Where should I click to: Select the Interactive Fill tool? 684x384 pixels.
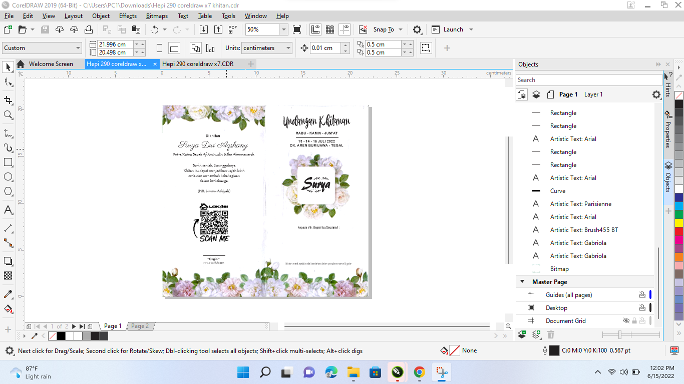point(8,309)
